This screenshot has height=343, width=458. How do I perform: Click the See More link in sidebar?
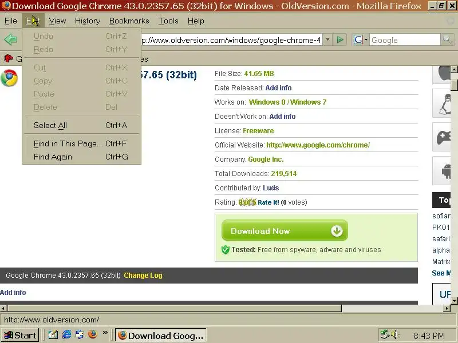click(441, 273)
